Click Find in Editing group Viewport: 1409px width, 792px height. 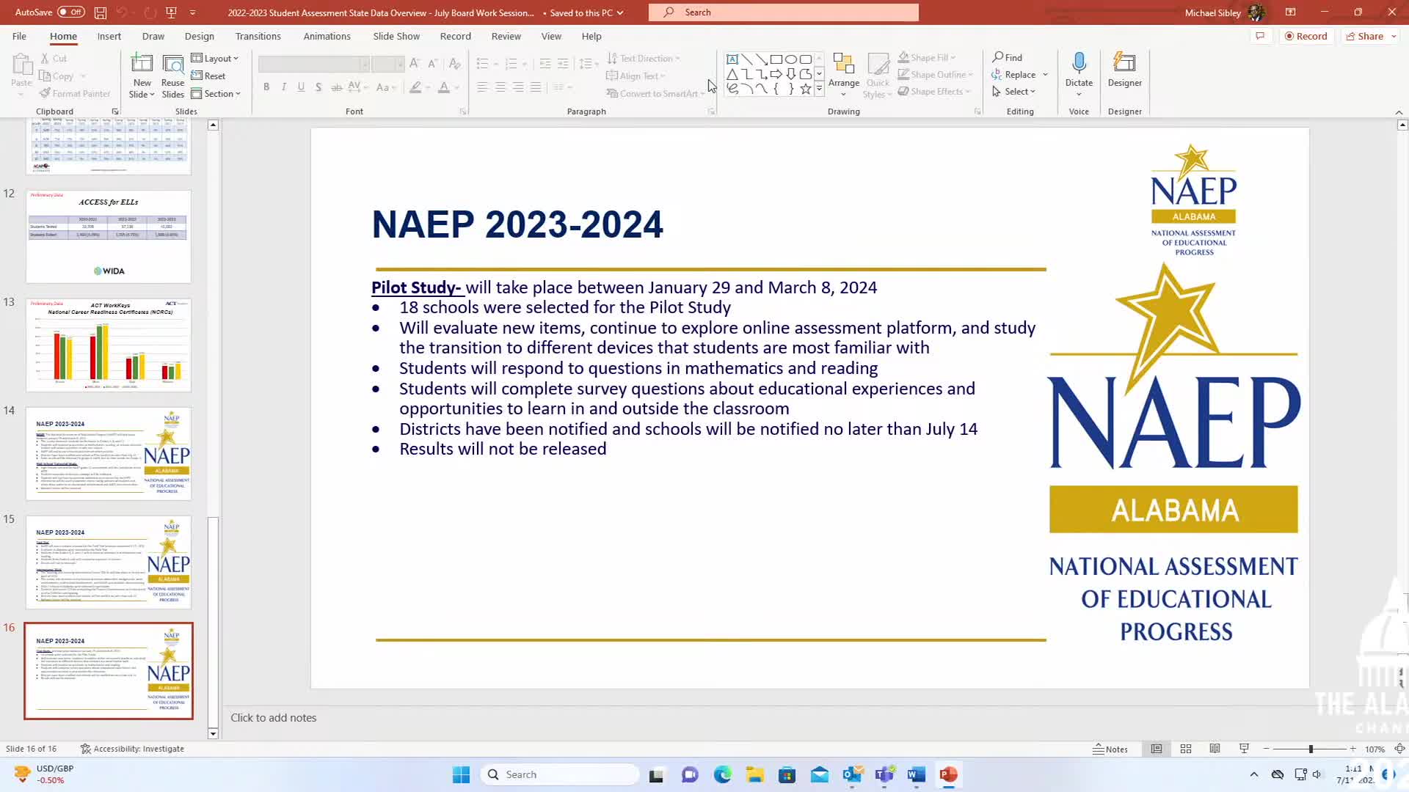click(x=1008, y=57)
